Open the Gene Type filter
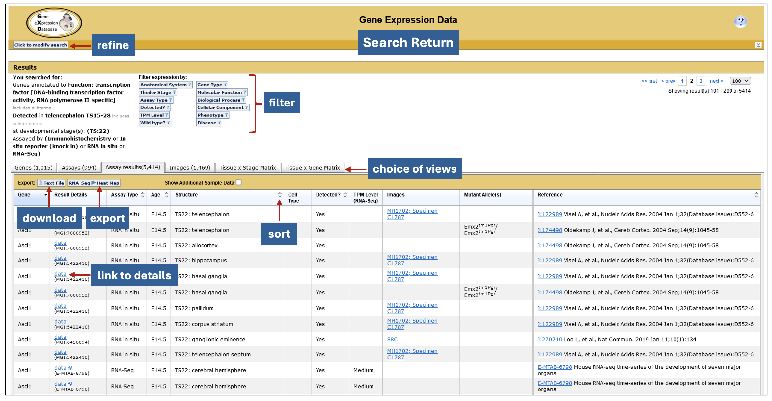 [212, 85]
